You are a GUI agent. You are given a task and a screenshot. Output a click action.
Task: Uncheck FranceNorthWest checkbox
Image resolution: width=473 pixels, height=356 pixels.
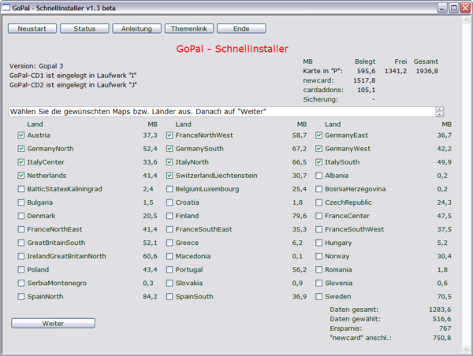tap(169, 135)
